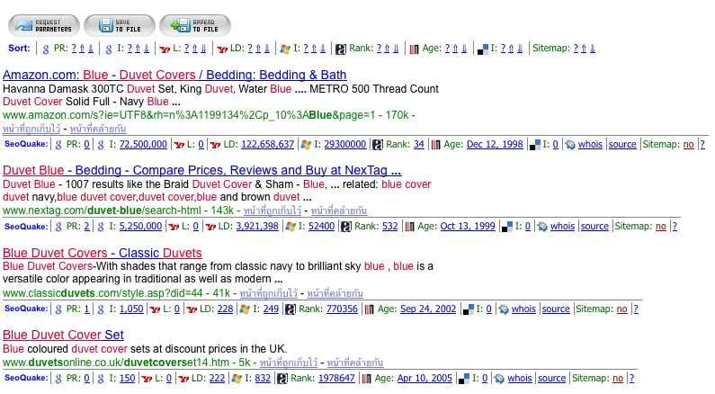Click the Google icon beside I: 150
The image size is (715, 394).
tap(101, 379)
